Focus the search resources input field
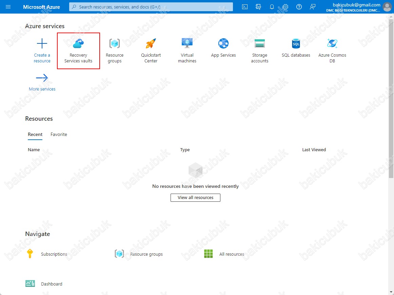 [x=151, y=7]
